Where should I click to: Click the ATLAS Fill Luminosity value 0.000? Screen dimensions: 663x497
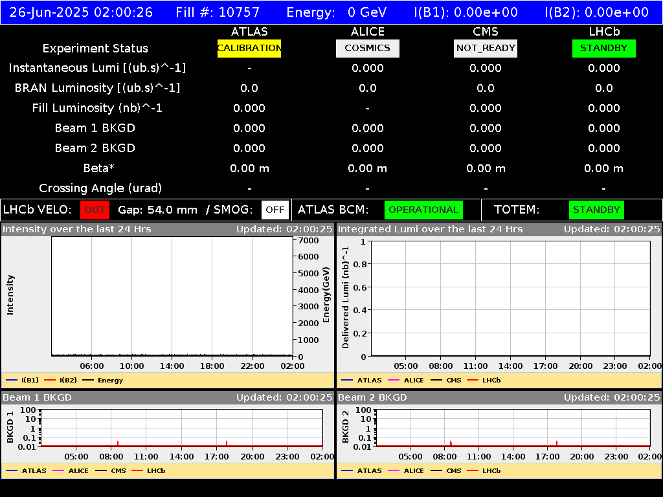pyautogui.click(x=249, y=108)
